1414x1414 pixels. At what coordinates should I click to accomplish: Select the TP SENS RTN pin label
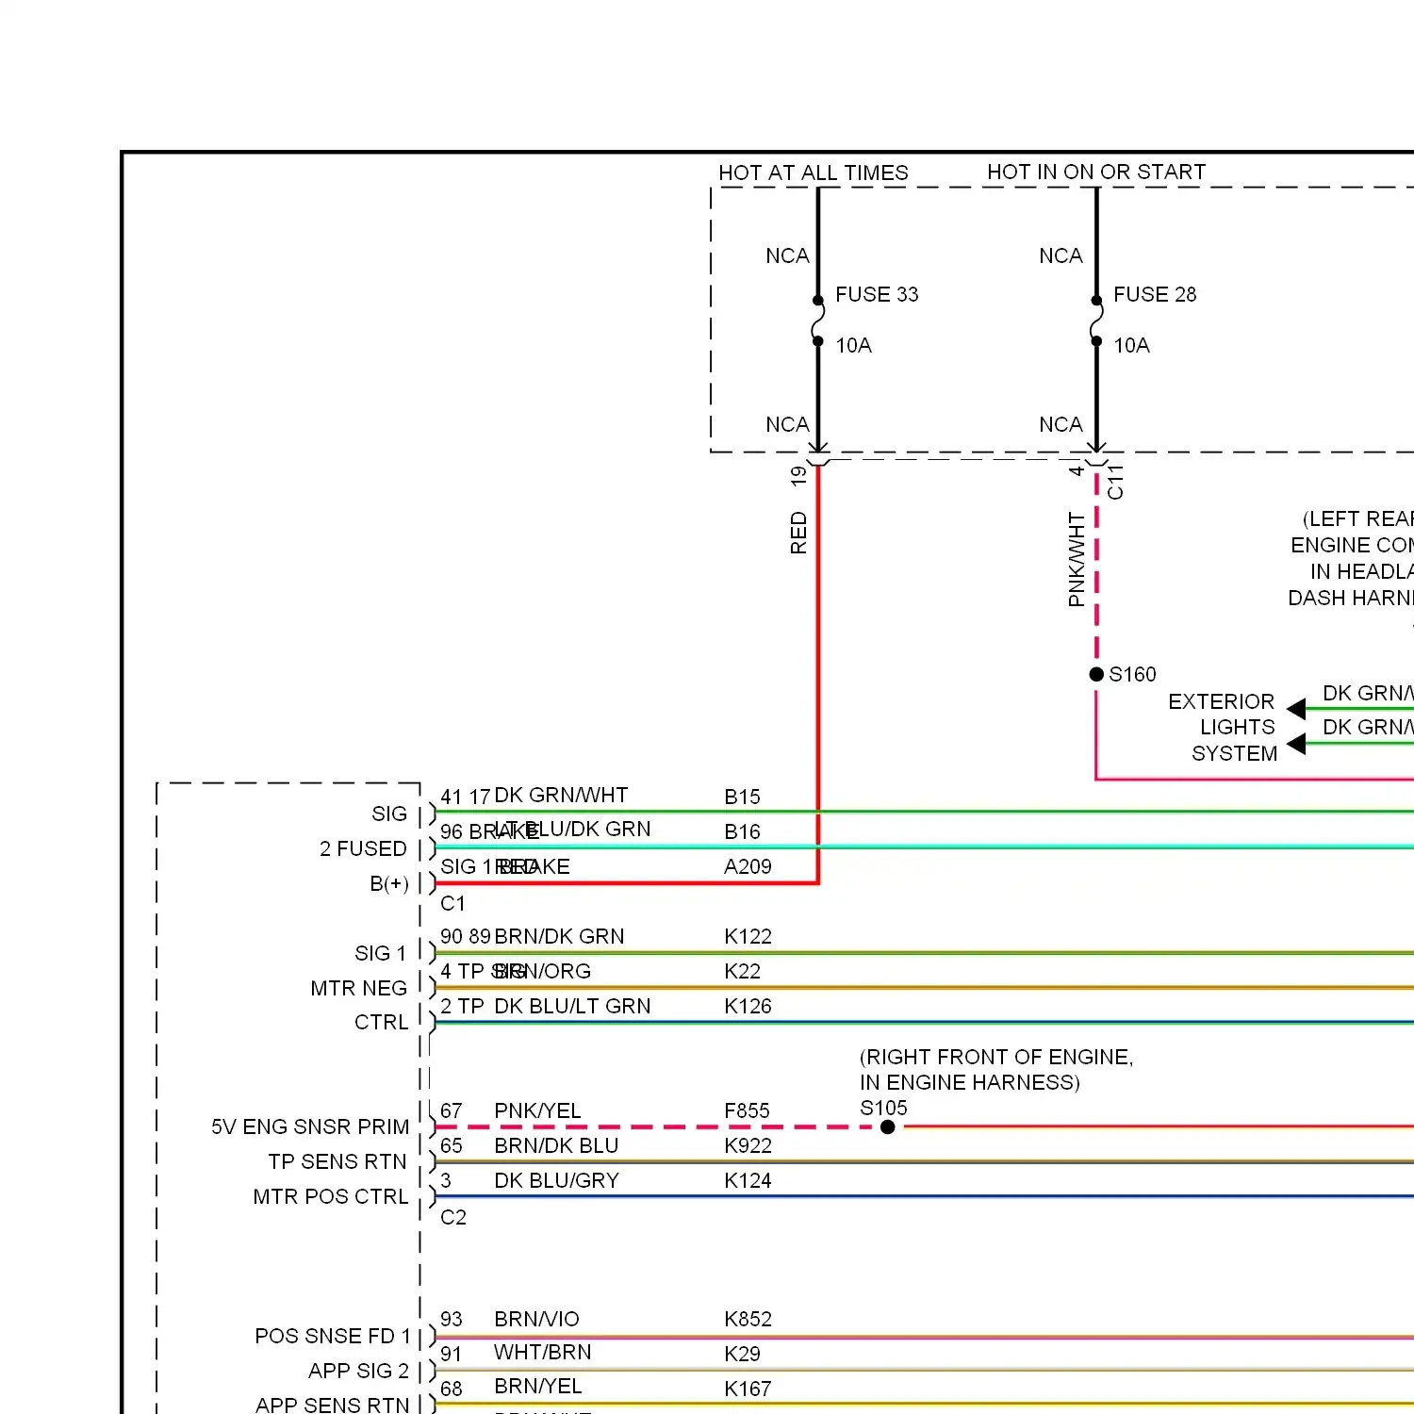tap(337, 1161)
